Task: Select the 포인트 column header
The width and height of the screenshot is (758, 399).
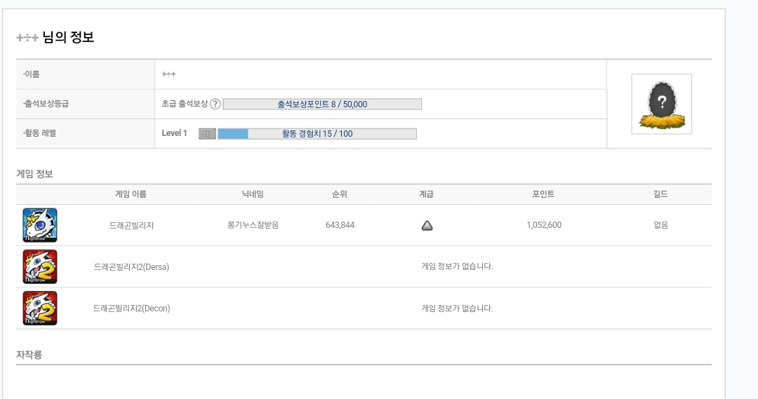Action: click(543, 194)
